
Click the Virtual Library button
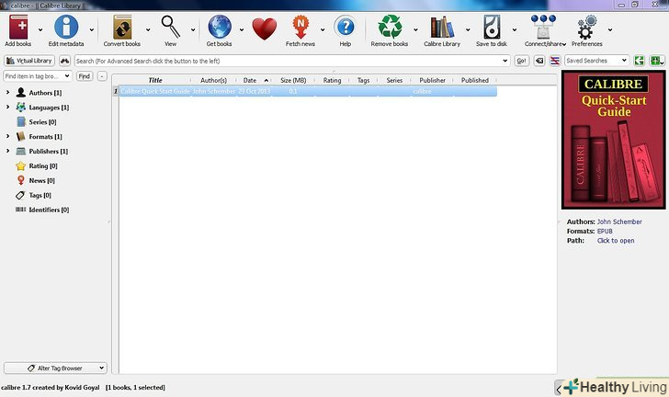tap(29, 61)
